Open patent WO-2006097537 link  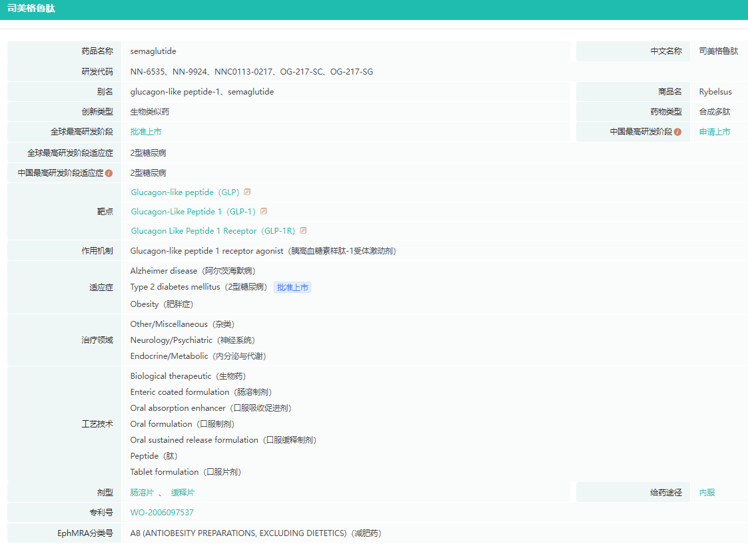click(162, 512)
